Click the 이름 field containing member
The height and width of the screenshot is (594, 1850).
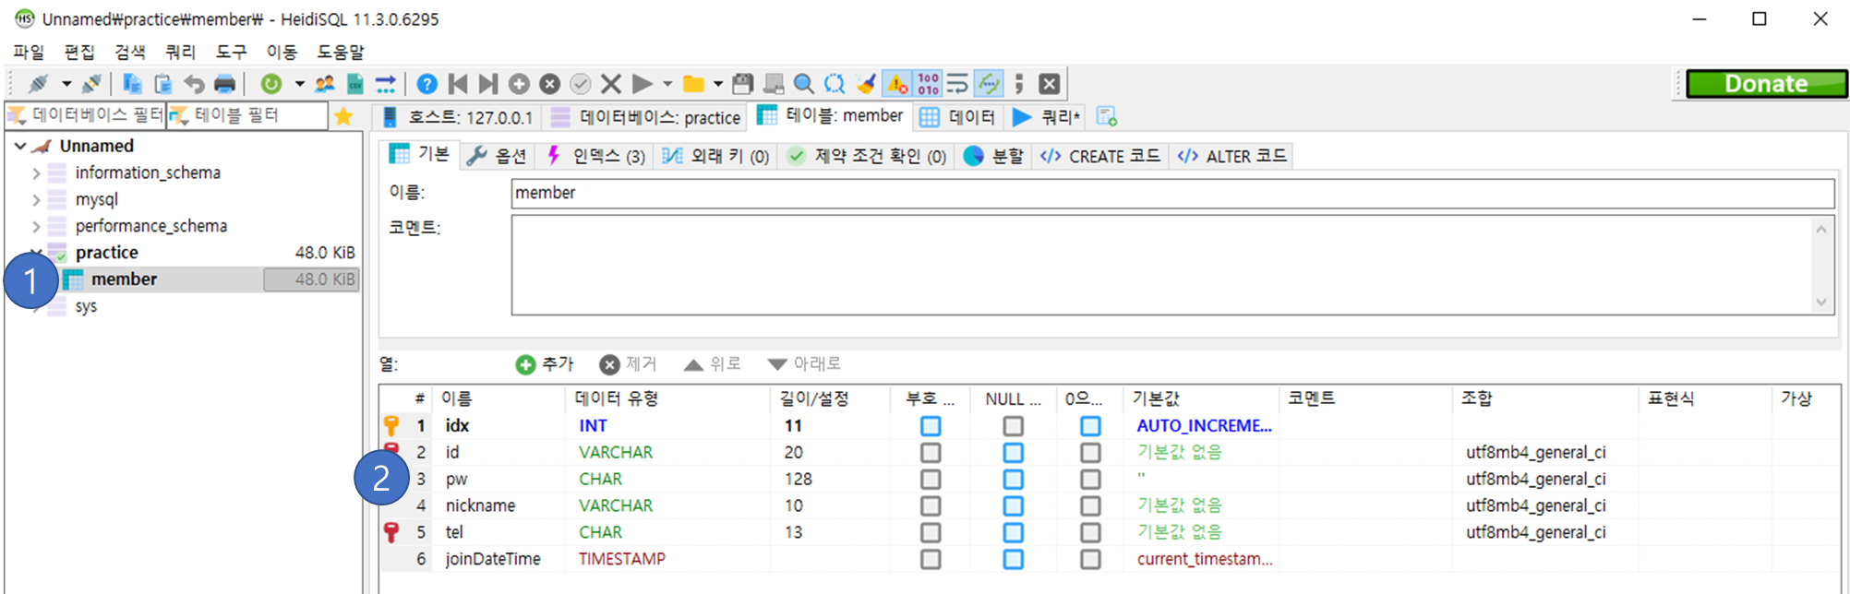[x=1172, y=194]
